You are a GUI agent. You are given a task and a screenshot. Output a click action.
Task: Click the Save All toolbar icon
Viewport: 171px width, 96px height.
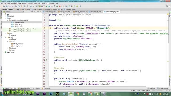4,6
